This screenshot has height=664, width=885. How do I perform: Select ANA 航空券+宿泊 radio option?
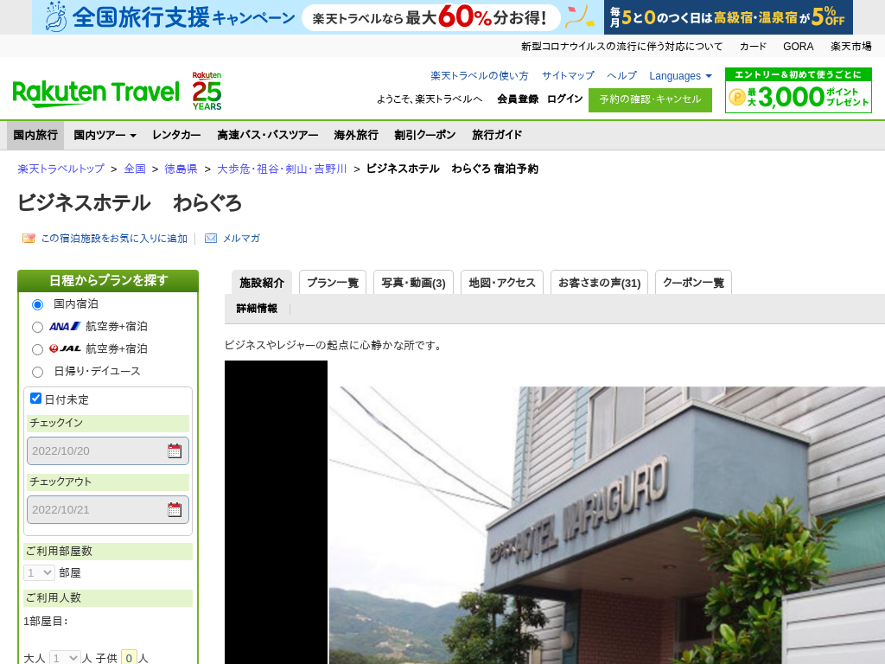37,327
